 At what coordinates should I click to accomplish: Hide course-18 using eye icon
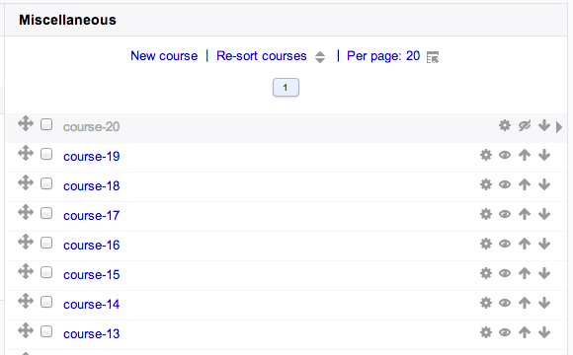[x=505, y=184]
